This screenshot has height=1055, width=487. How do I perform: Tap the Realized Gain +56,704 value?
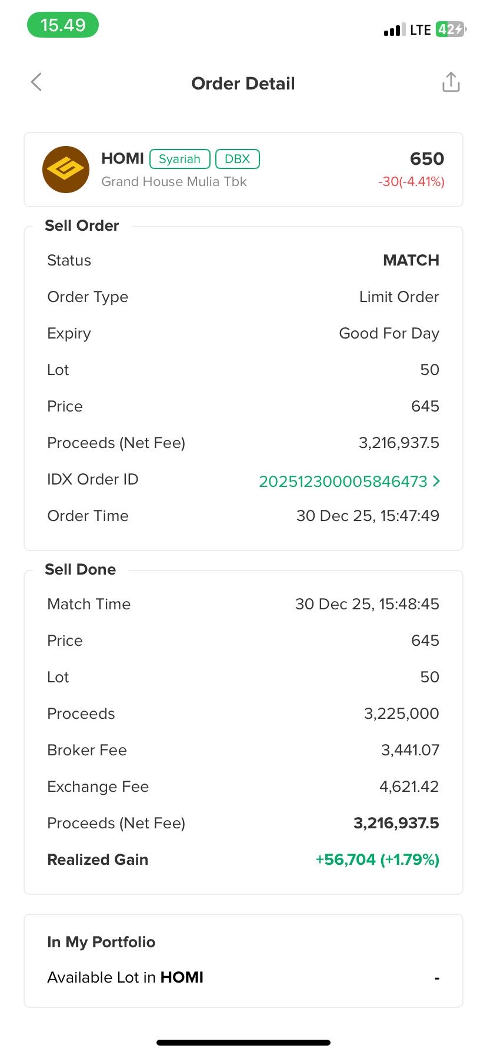click(377, 860)
